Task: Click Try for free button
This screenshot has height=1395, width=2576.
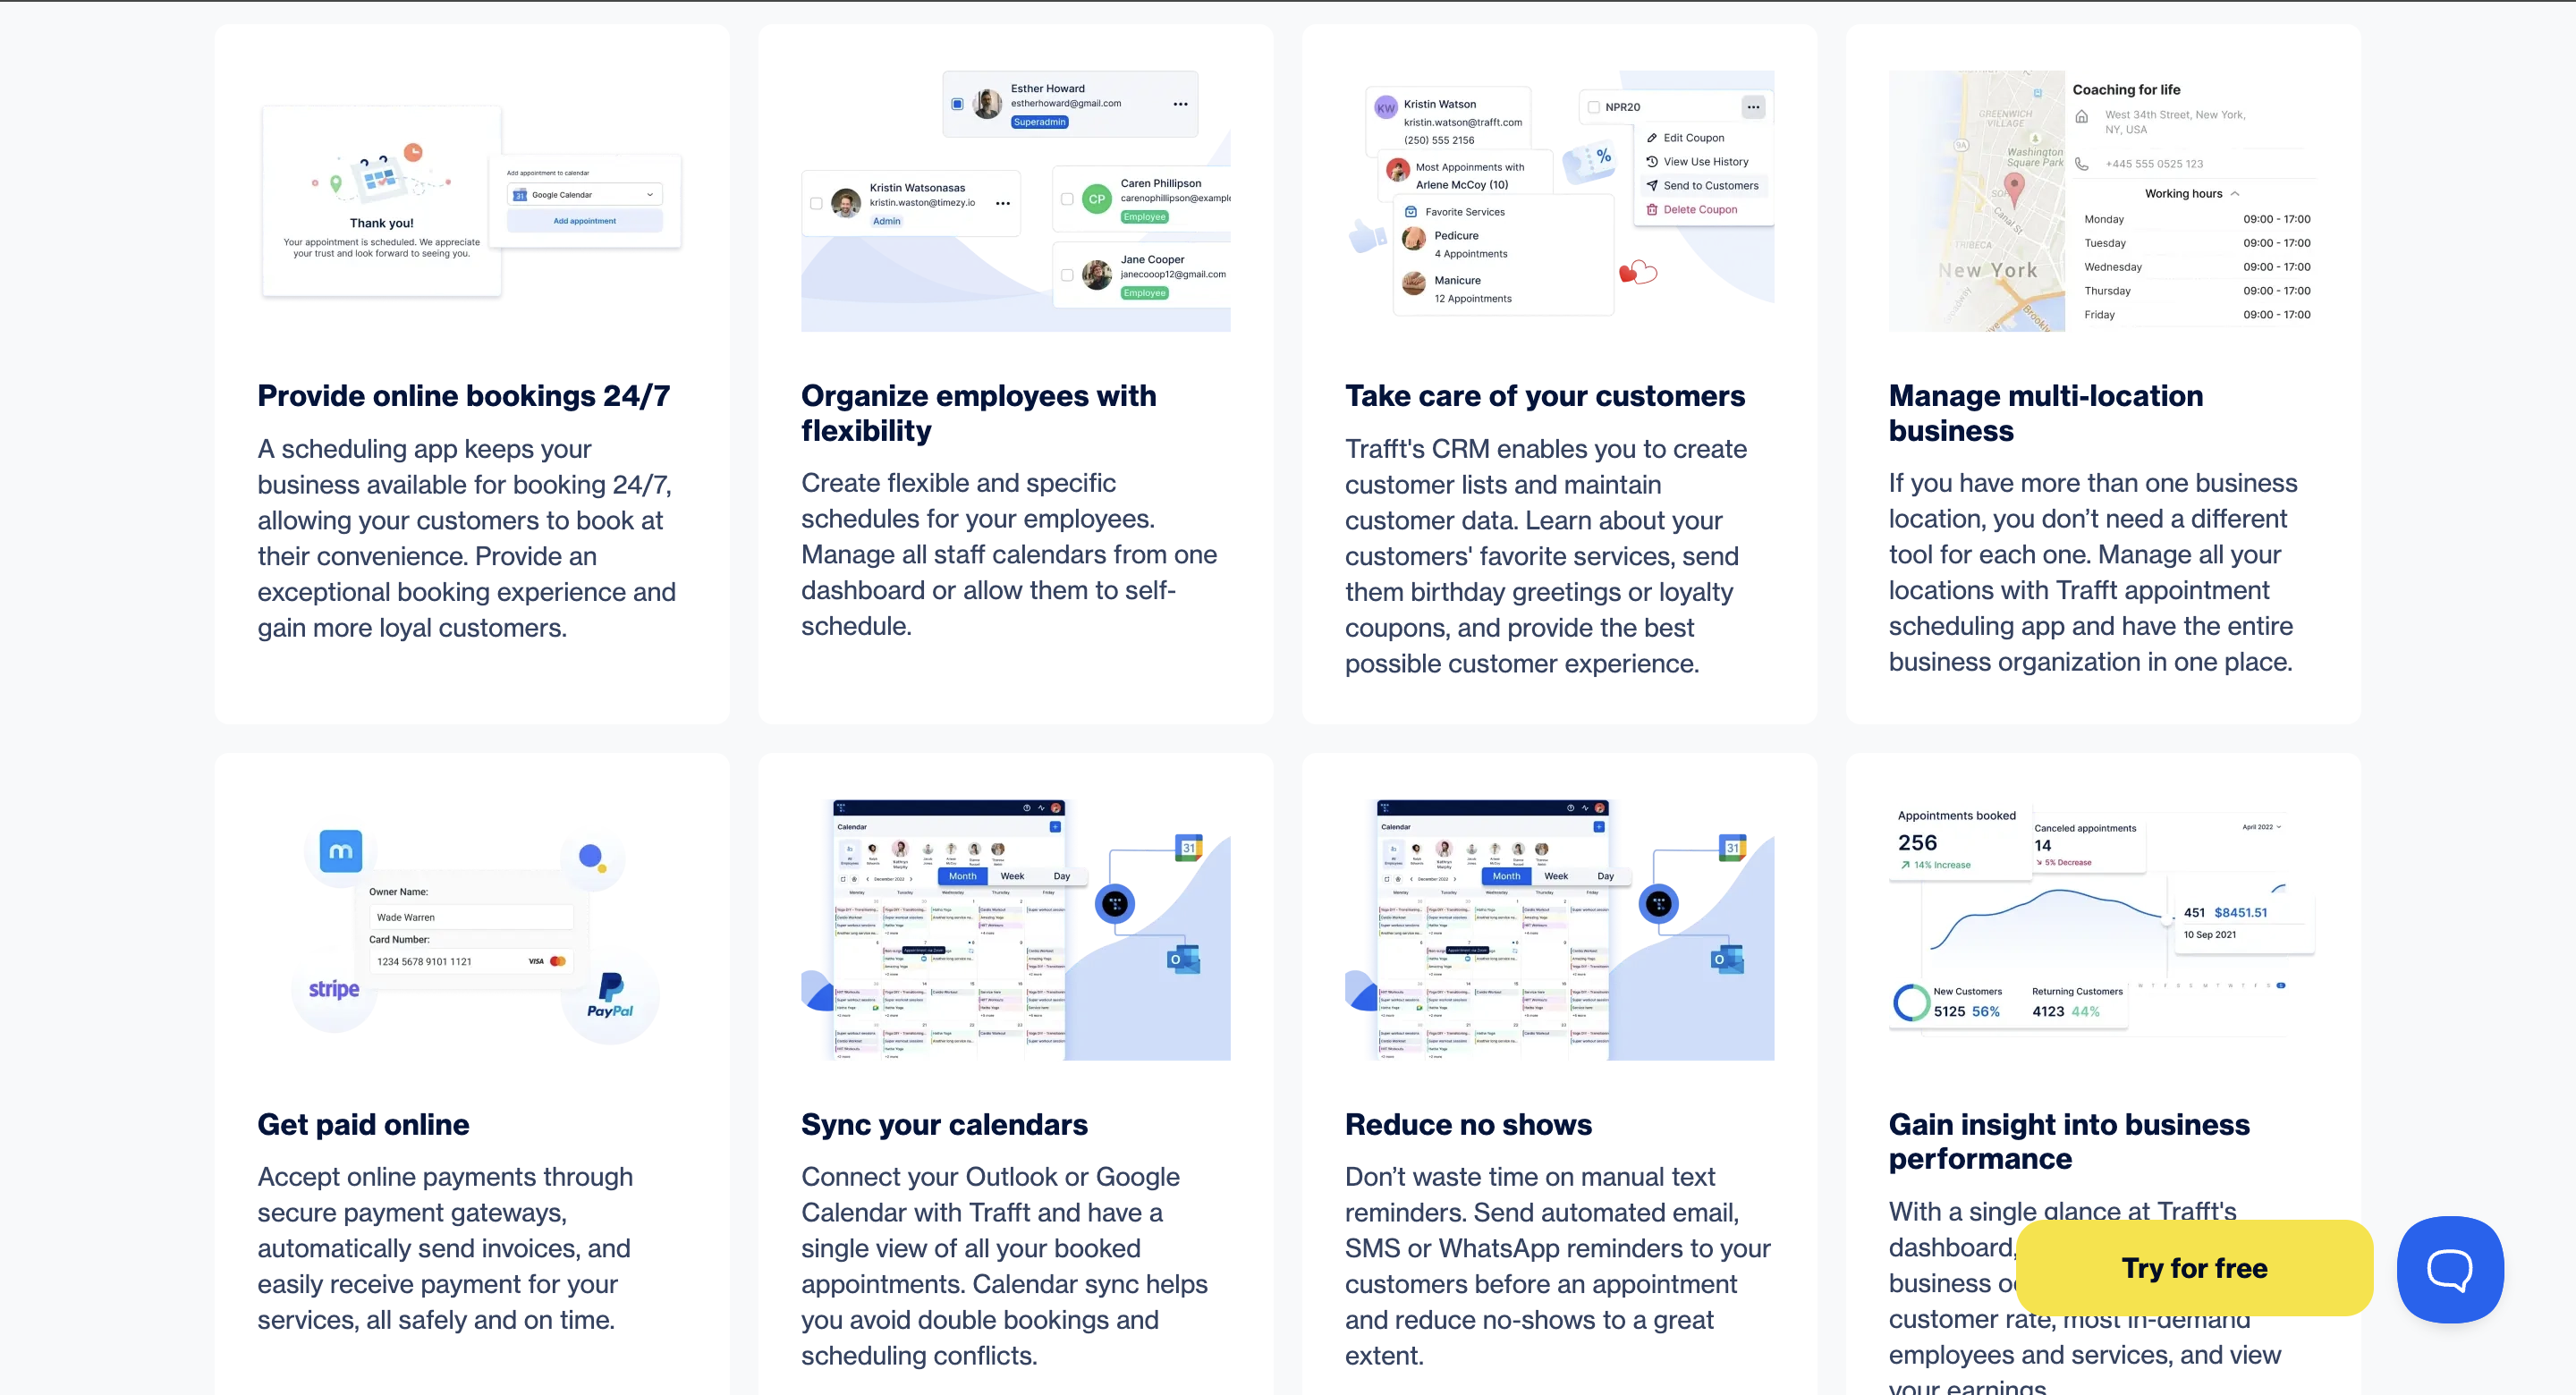Action: pyautogui.click(x=2193, y=1268)
